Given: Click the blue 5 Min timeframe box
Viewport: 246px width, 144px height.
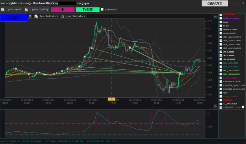Looking at the screenshot, I should (13, 18).
